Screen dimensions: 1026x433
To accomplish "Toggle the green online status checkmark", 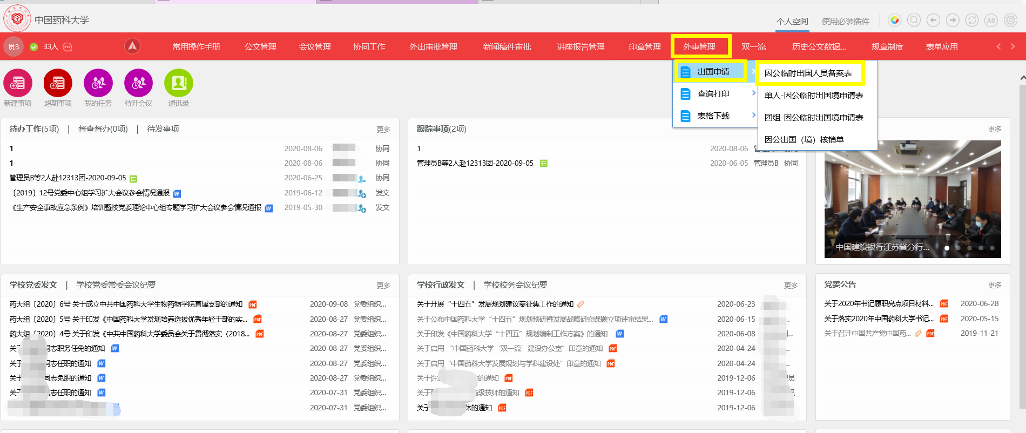I will [34, 47].
